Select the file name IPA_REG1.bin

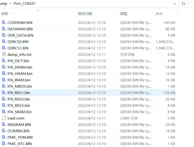[19, 93]
